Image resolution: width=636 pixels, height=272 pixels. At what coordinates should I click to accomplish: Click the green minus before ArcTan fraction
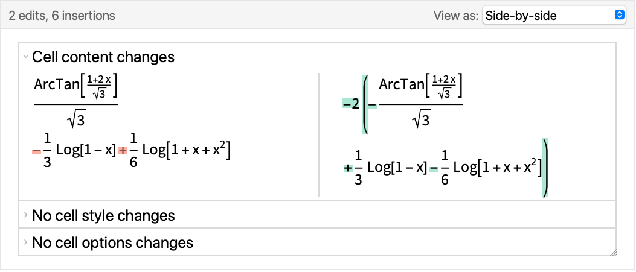click(x=372, y=105)
